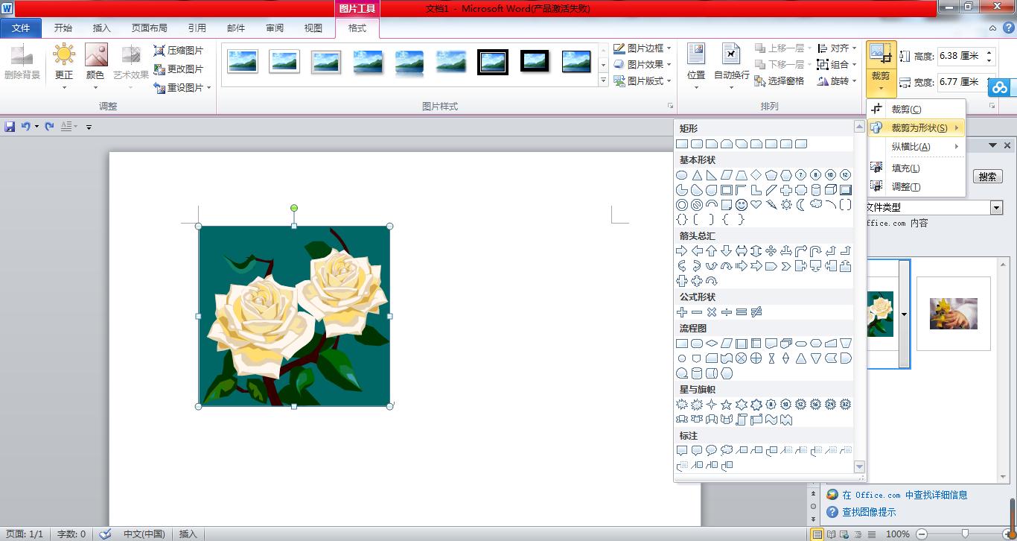The width and height of the screenshot is (1017, 541).
Task: Open the Selection Pane (选择窗格)
Action: (x=779, y=80)
